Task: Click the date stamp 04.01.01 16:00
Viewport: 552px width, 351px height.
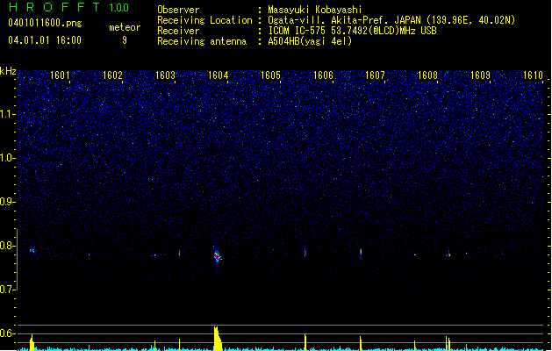Action: pos(45,40)
